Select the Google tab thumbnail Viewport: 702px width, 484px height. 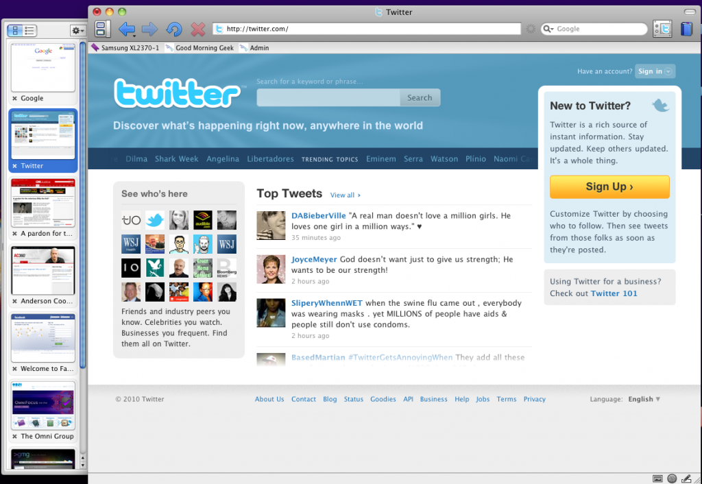click(43, 68)
